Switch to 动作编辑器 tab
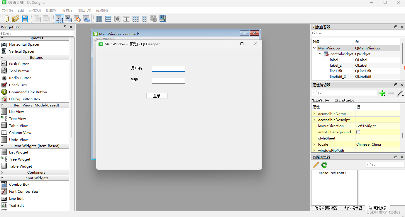 [x=353, y=208]
